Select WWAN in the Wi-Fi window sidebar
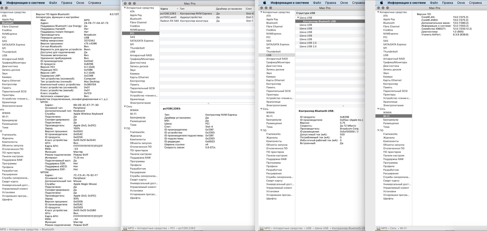487x231 pixels. 387,113
